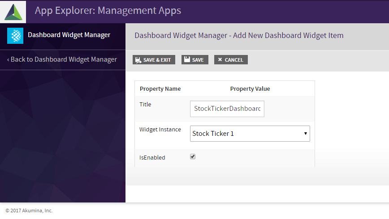
Task: Cancel adding the new widget item
Action: [x=231, y=60]
